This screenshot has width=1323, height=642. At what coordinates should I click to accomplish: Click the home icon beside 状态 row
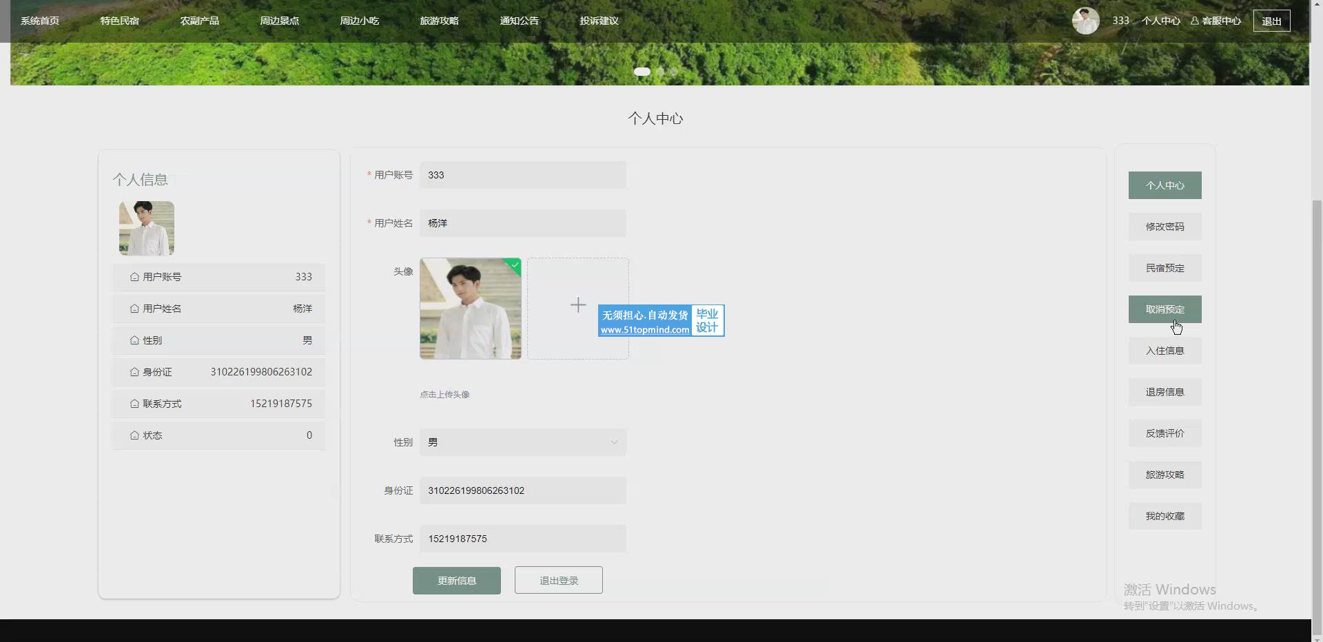click(134, 435)
